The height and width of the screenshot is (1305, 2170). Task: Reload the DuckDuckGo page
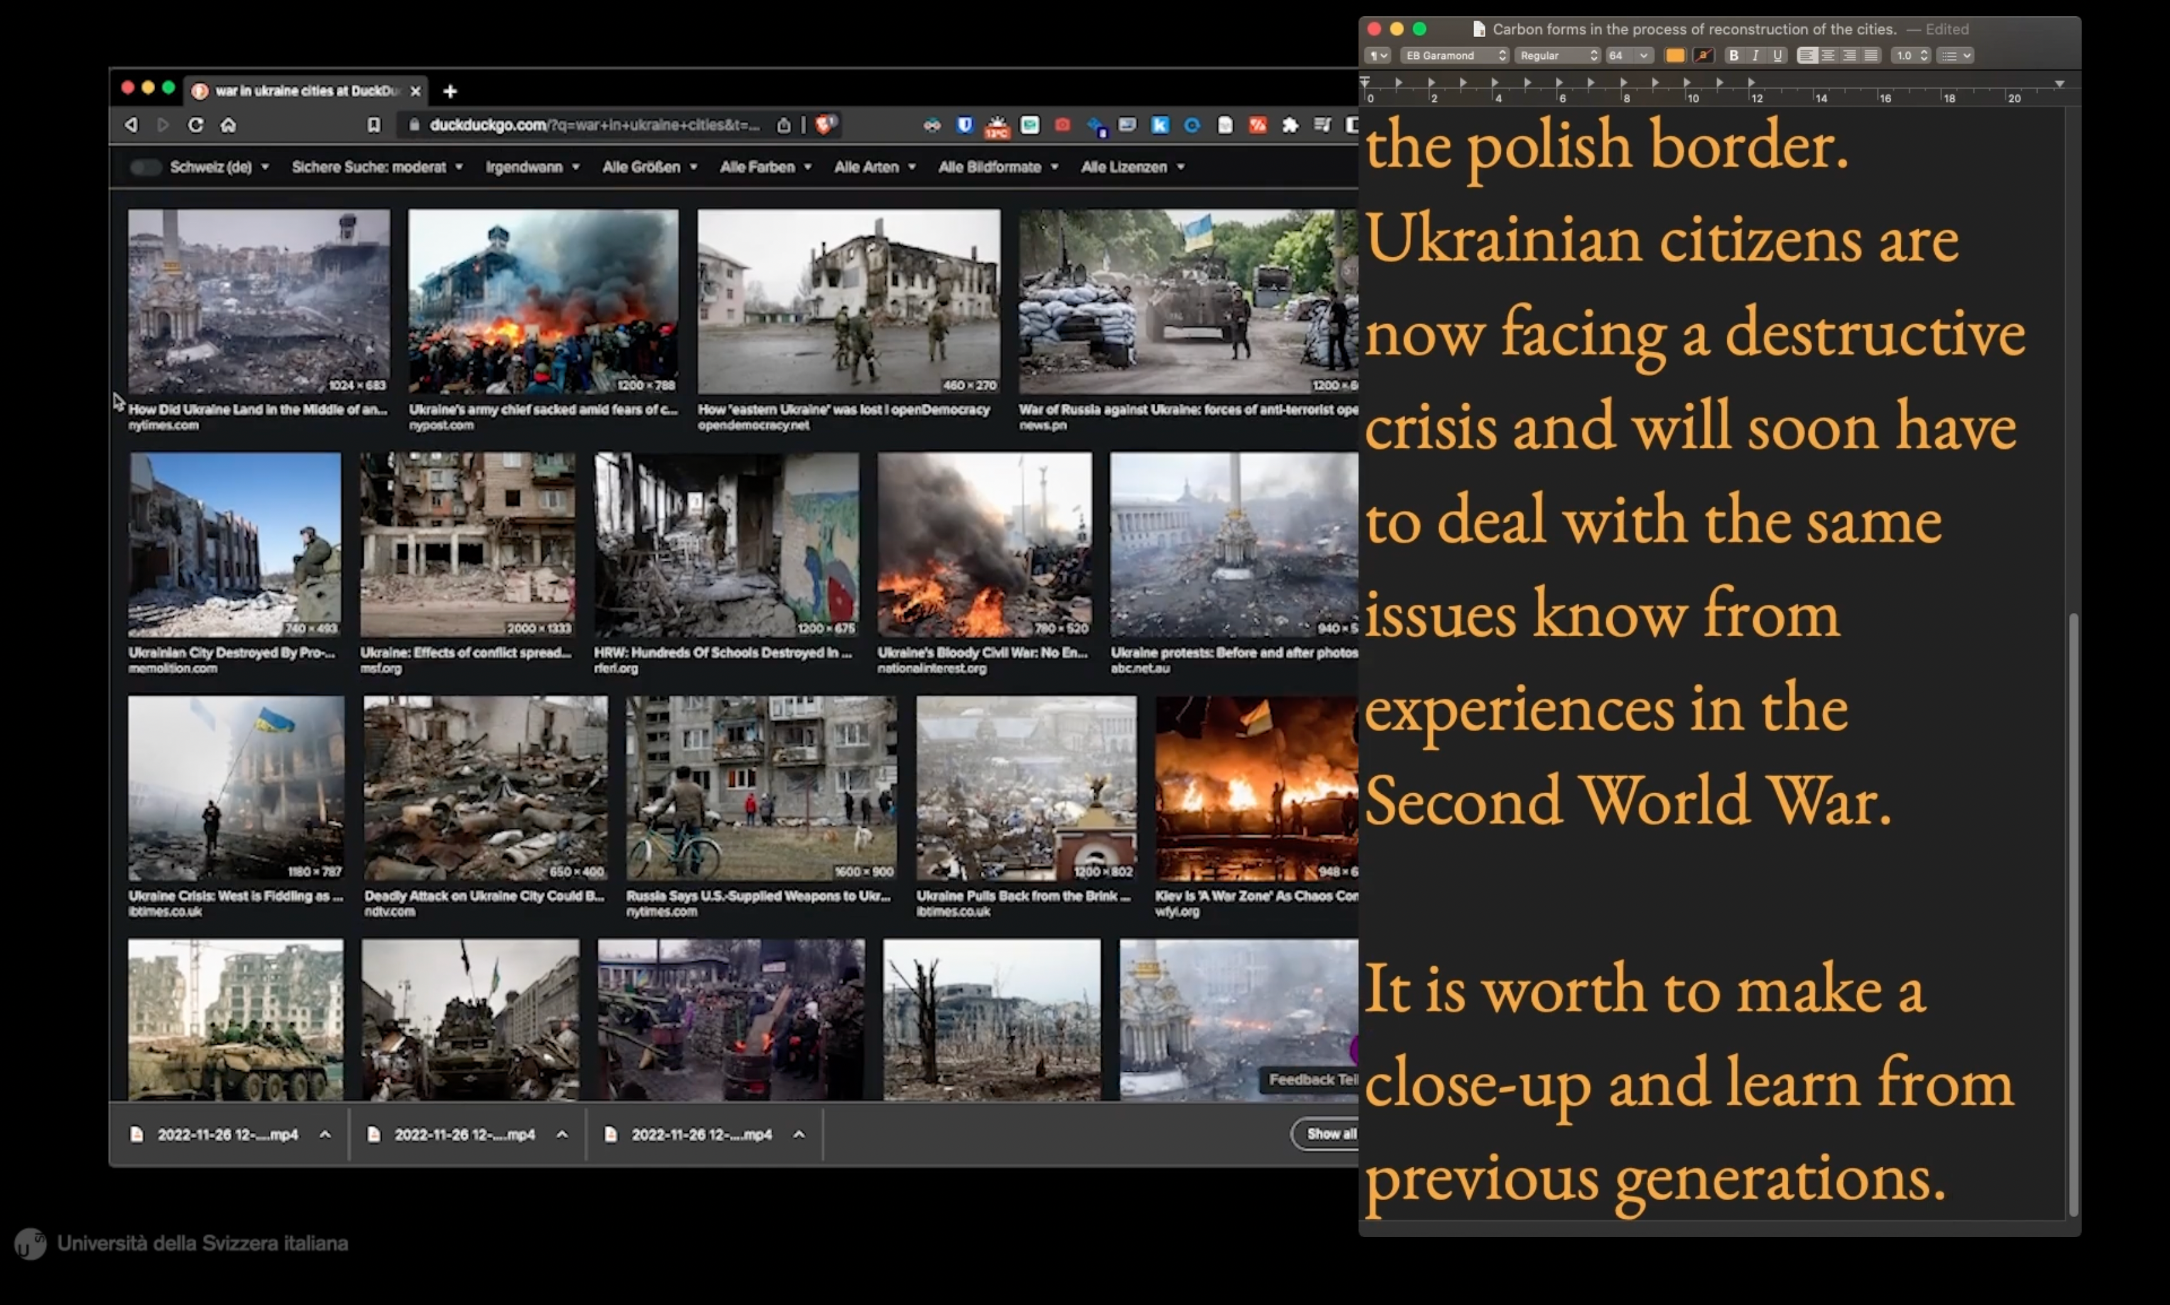point(195,125)
